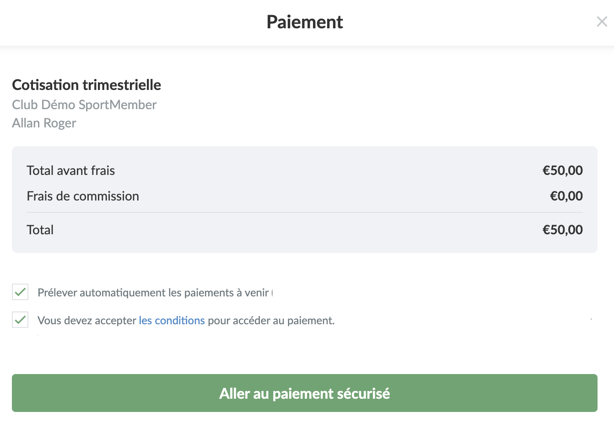Toggle the accept conditions checkbox
This screenshot has width=614, height=422.
(x=20, y=320)
